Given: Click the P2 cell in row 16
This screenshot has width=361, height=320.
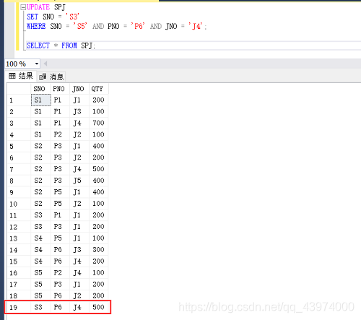Looking at the screenshot, I should tap(60, 273).
